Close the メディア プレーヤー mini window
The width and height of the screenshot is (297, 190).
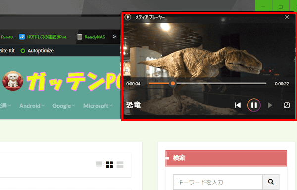tap(287, 17)
